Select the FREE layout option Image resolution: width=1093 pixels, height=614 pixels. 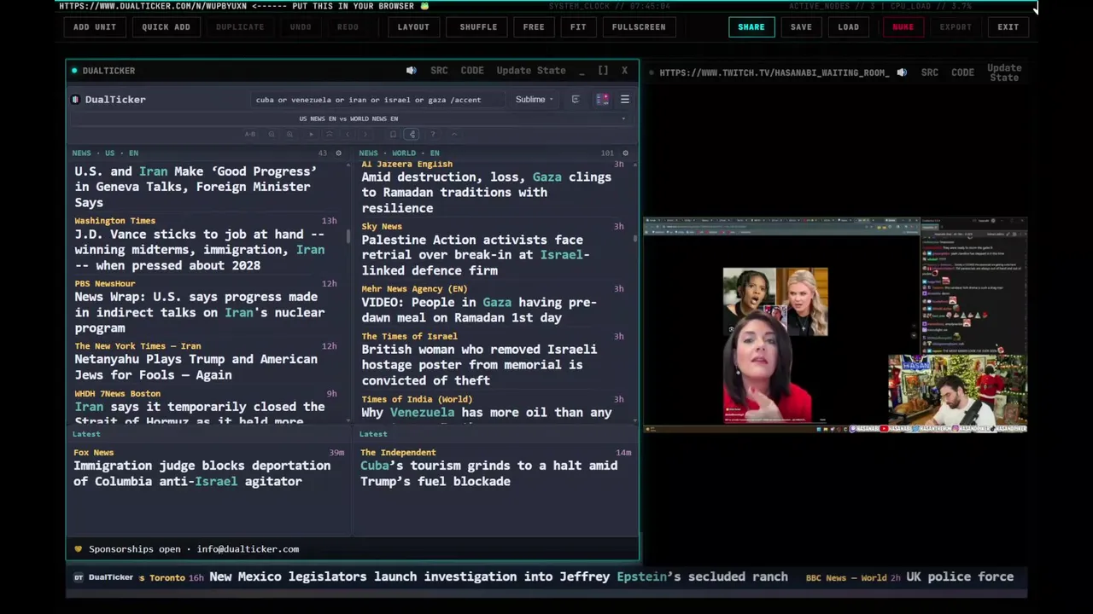534,26
